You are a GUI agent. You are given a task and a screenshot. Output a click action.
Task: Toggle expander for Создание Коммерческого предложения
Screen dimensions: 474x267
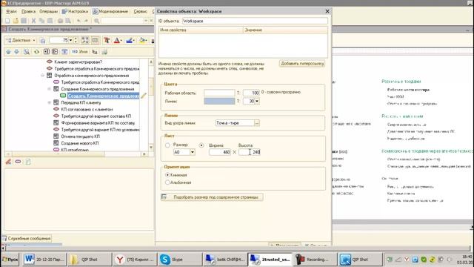click(x=50, y=89)
